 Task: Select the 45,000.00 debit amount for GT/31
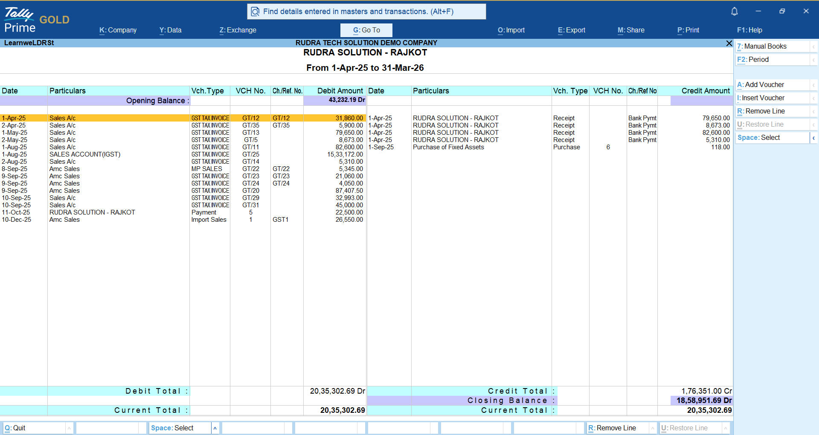click(x=349, y=205)
